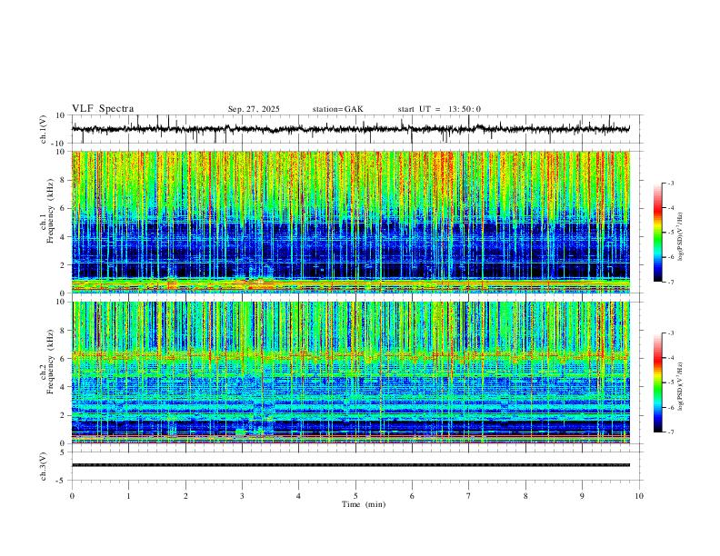The height and width of the screenshot is (556, 720).
Task: Click the ch.1 spectrogram panel
Action: [350, 222]
